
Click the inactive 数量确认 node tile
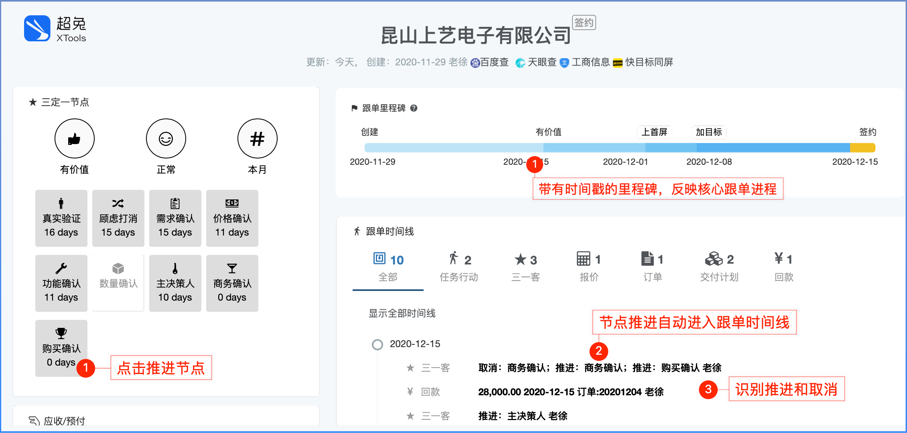coord(118,283)
